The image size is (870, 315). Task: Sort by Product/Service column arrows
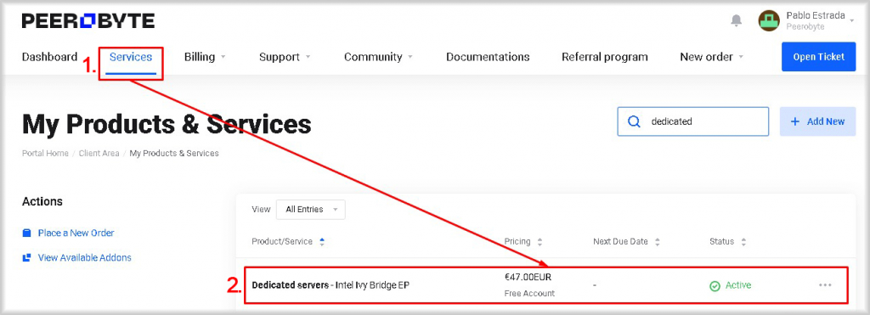[322, 242]
